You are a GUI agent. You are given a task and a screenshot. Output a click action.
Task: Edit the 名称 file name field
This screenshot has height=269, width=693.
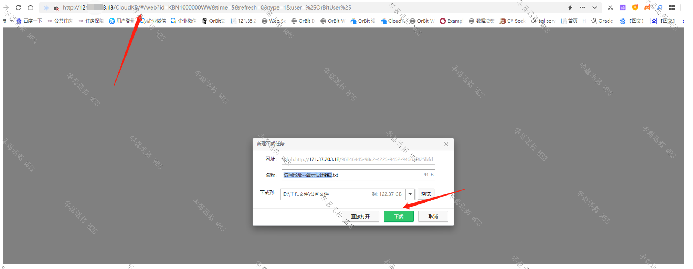358,175
